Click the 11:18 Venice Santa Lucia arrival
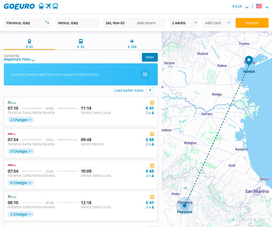Screen dimensions: 272x227 [x=96, y=110]
